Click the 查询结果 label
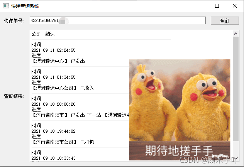Screen dimensions: 244x167 pos(14,96)
